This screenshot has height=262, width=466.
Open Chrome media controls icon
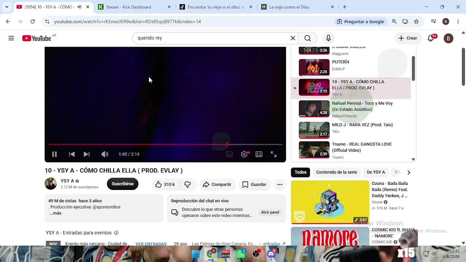click(x=433, y=22)
